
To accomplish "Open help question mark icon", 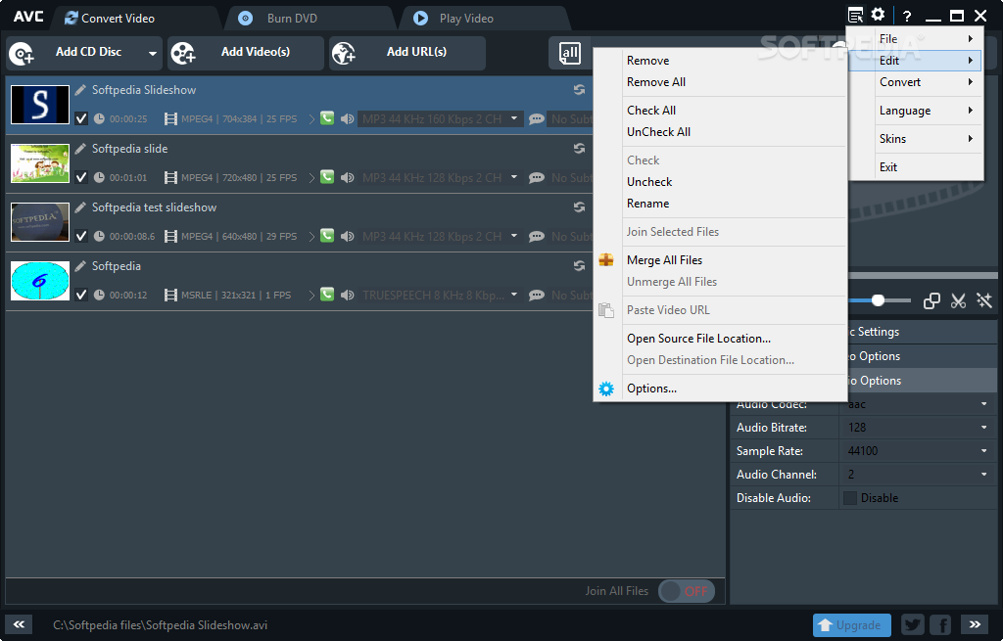I will click(x=906, y=17).
